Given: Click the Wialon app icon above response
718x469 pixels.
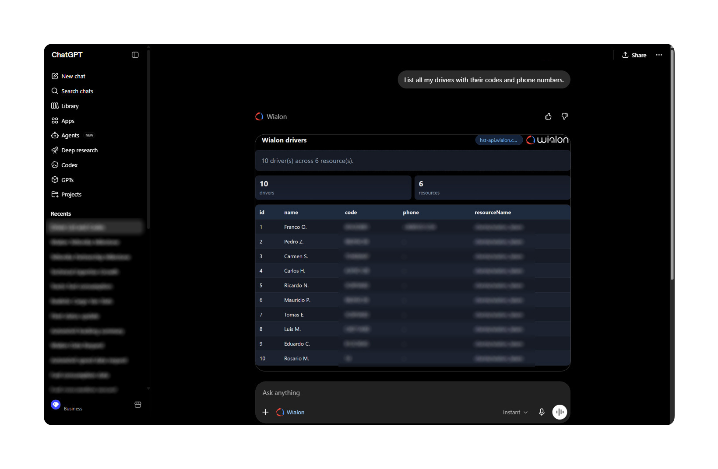Looking at the screenshot, I should click(259, 116).
